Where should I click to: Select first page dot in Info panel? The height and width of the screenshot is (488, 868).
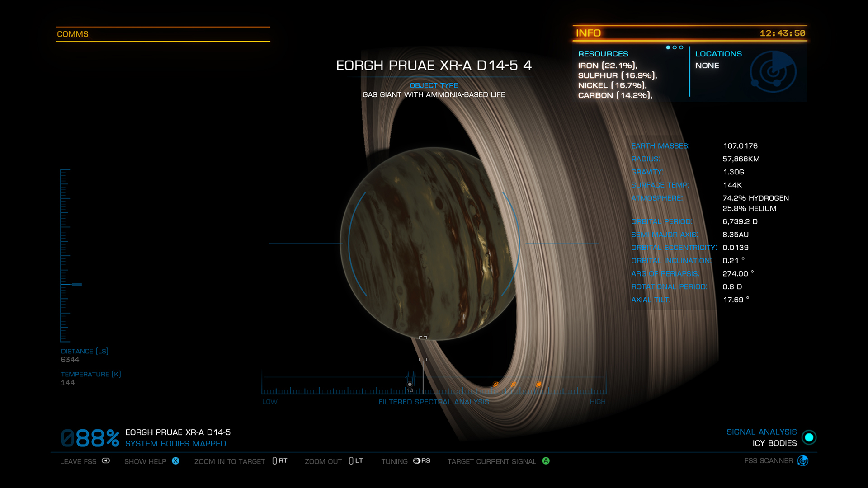click(x=668, y=47)
